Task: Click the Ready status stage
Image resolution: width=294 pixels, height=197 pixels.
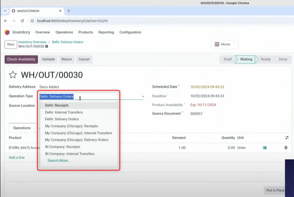Action: coord(266,59)
